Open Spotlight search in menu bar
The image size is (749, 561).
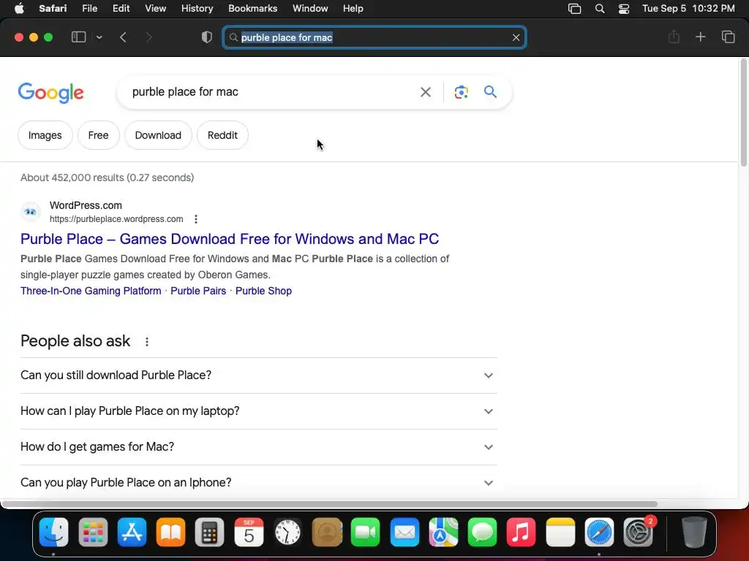(600, 9)
